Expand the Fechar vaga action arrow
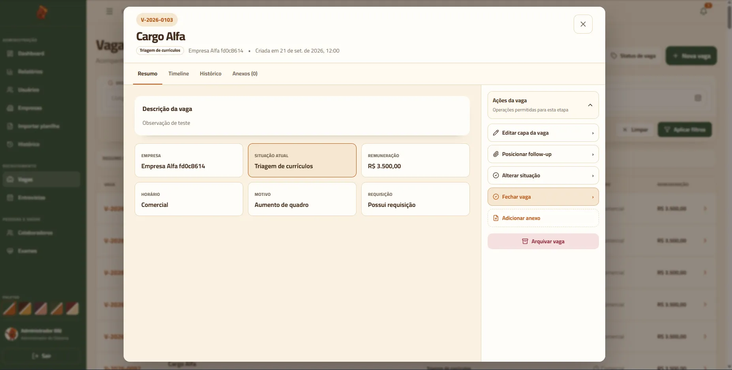732x370 pixels. [593, 197]
